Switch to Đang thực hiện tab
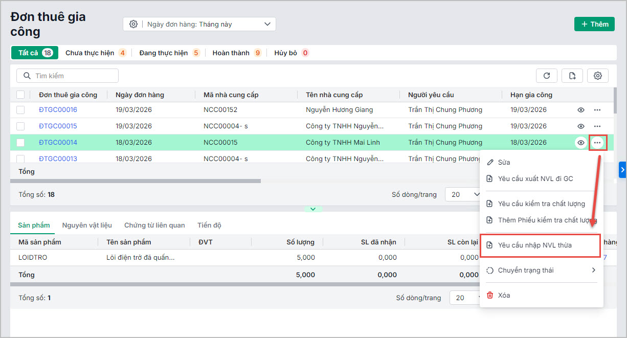Viewport: 627px width, 338px height. tap(169, 53)
